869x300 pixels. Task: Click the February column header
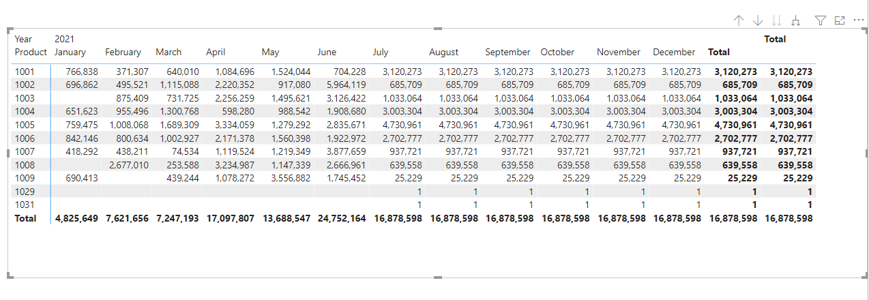pos(123,52)
